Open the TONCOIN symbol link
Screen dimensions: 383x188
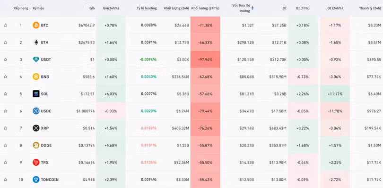point(50,179)
